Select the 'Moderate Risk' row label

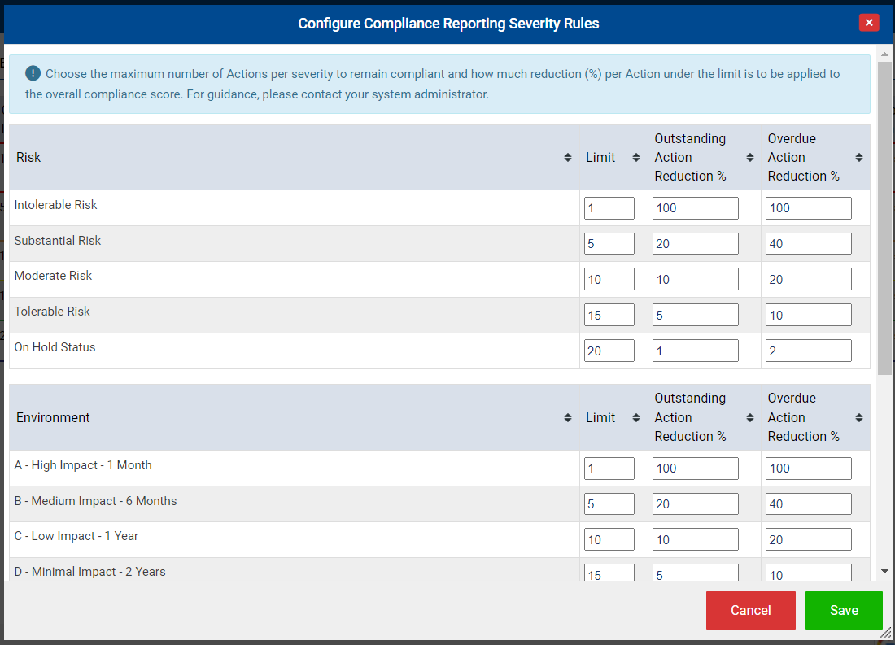[x=53, y=276]
